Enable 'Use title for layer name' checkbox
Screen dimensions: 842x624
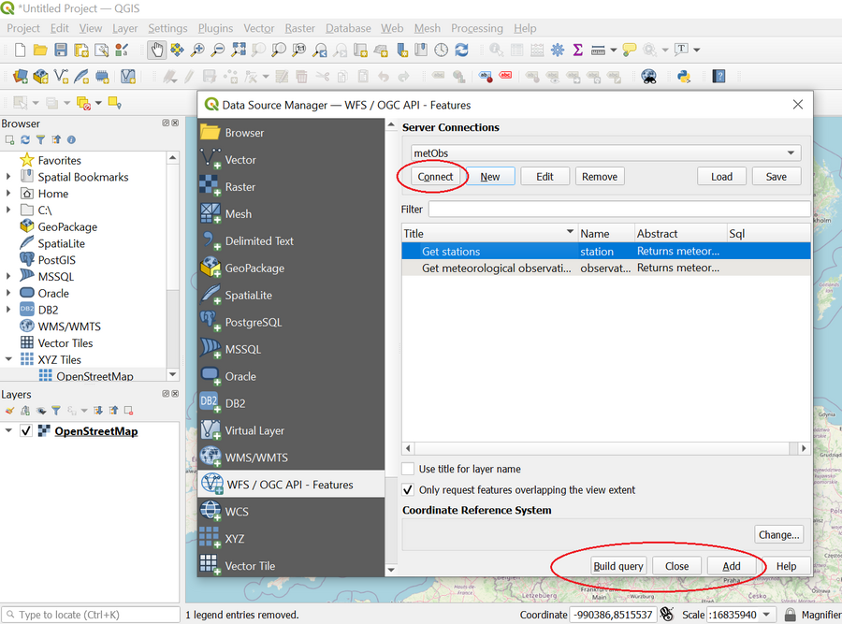(408, 469)
